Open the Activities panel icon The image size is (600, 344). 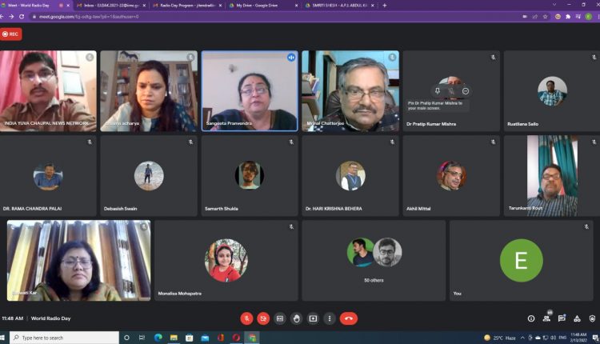[577, 318]
